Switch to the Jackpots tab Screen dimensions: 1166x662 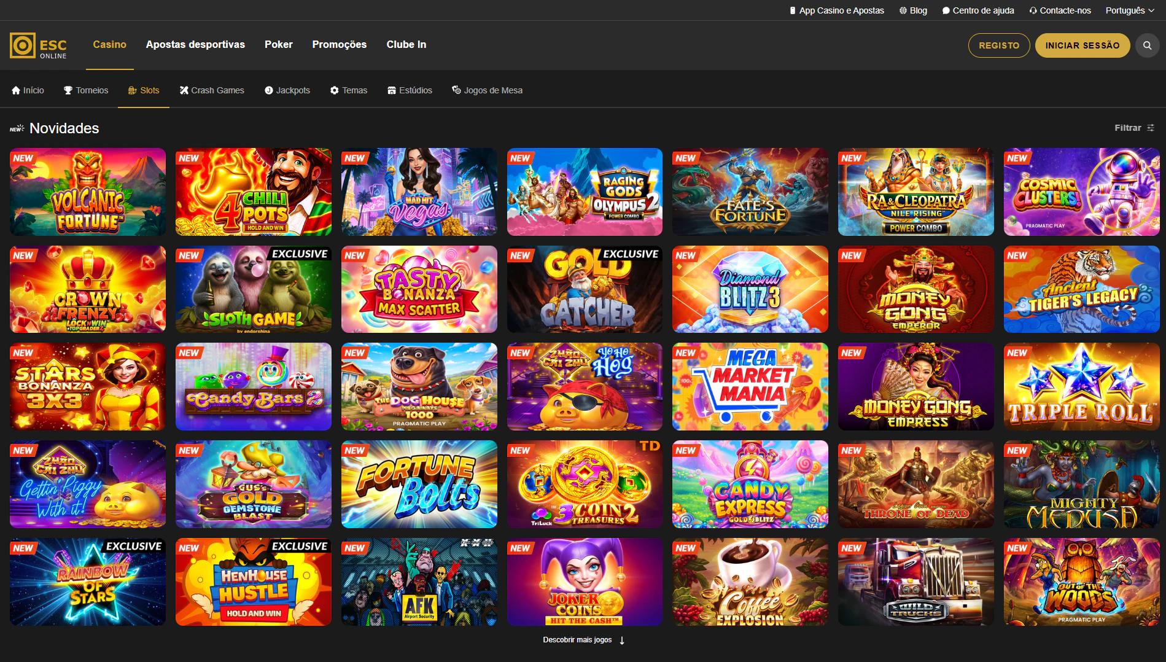[x=287, y=90]
